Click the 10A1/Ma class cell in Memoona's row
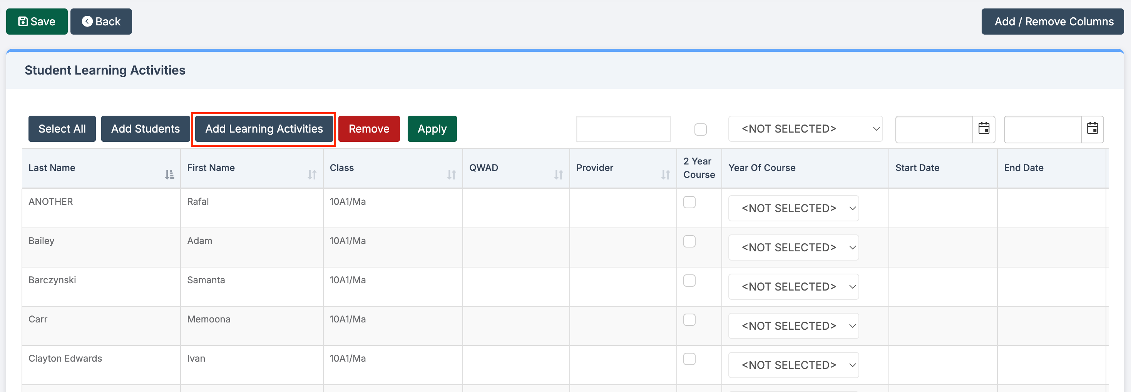Image resolution: width=1131 pixels, height=392 pixels. tap(393, 326)
